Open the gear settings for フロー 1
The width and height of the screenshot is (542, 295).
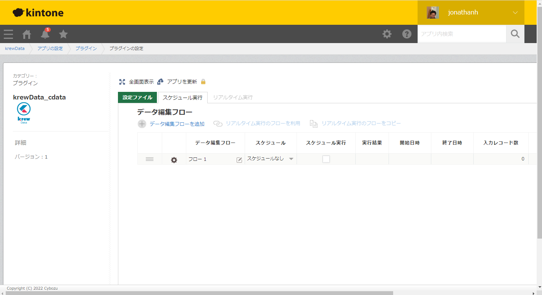point(174,160)
